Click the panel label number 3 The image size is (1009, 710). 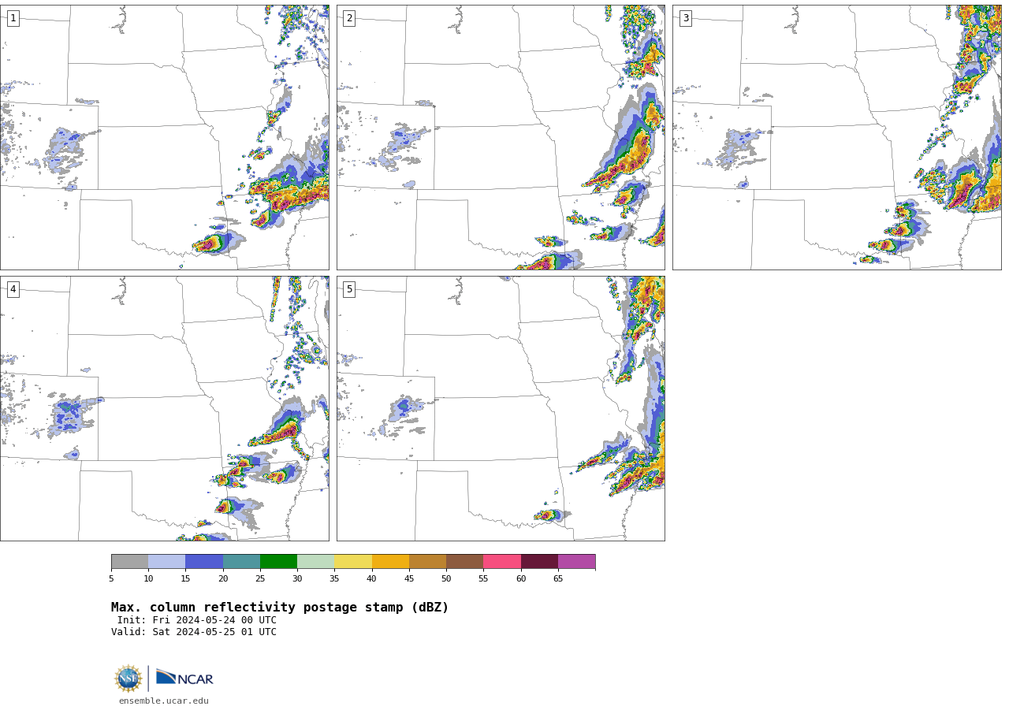[685, 18]
